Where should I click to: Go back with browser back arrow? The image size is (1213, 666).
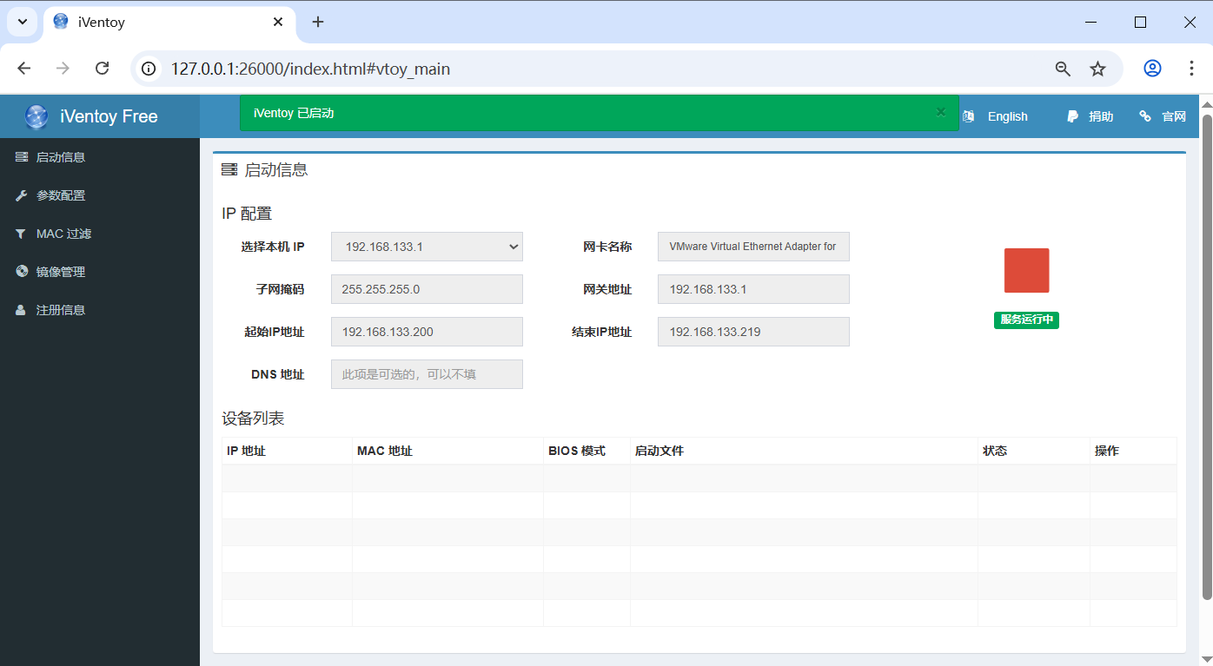pos(23,69)
